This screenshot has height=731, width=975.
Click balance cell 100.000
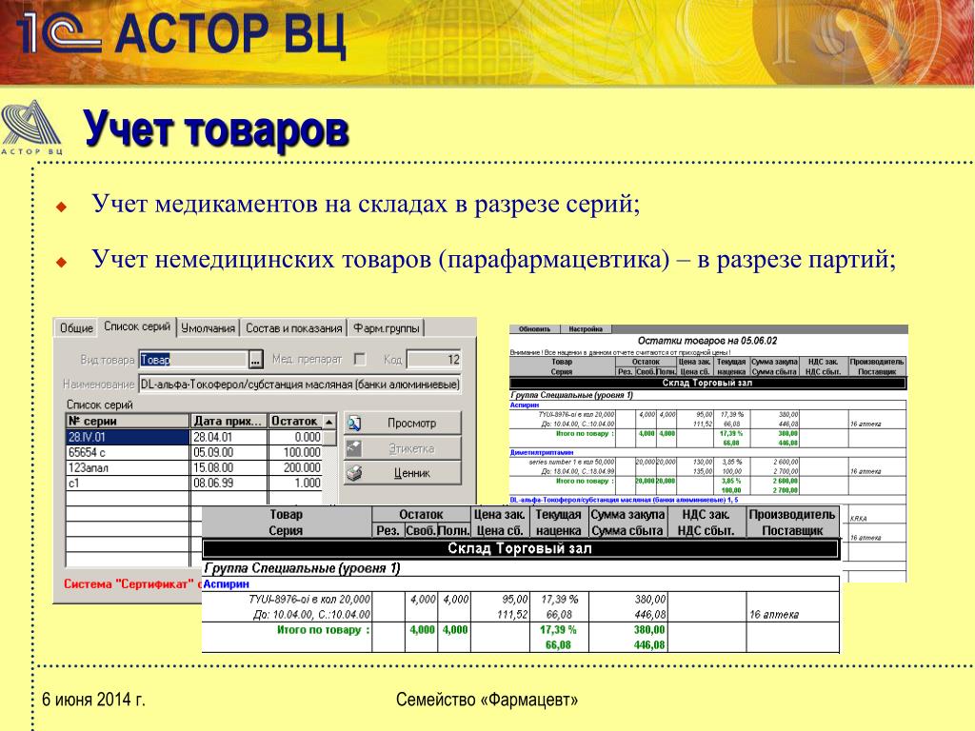(x=296, y=452)
